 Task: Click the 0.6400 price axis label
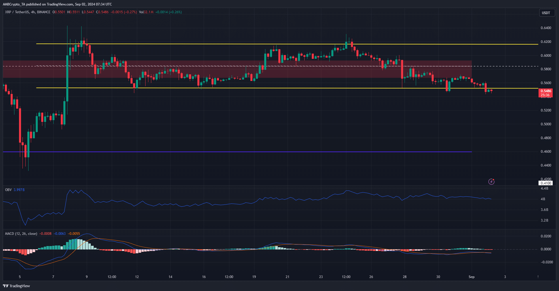tap(546, 28)
